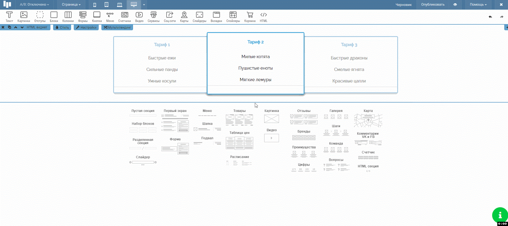Switch to tablet device view
The height and width of the screenshot is (226, 508).
point(107,5)
